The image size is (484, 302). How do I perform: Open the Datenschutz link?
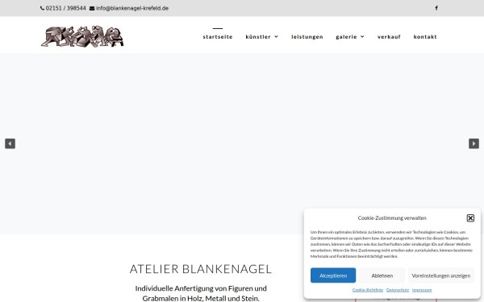[398, 290]
